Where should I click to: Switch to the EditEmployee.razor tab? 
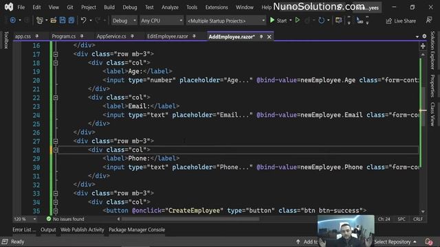pyautogui.click(x=168, y=36)
